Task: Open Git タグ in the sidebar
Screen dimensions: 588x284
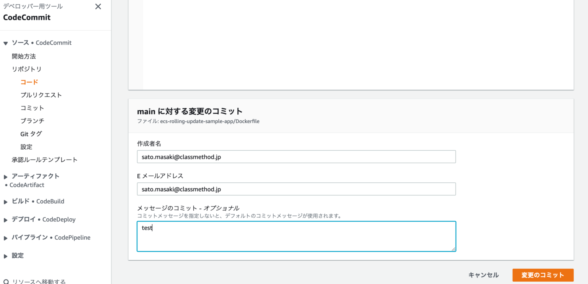Action: (x=31, y=134)
